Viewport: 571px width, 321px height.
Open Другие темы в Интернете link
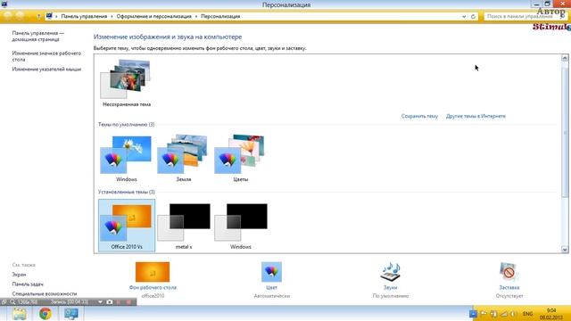click(x=476, y=116)
